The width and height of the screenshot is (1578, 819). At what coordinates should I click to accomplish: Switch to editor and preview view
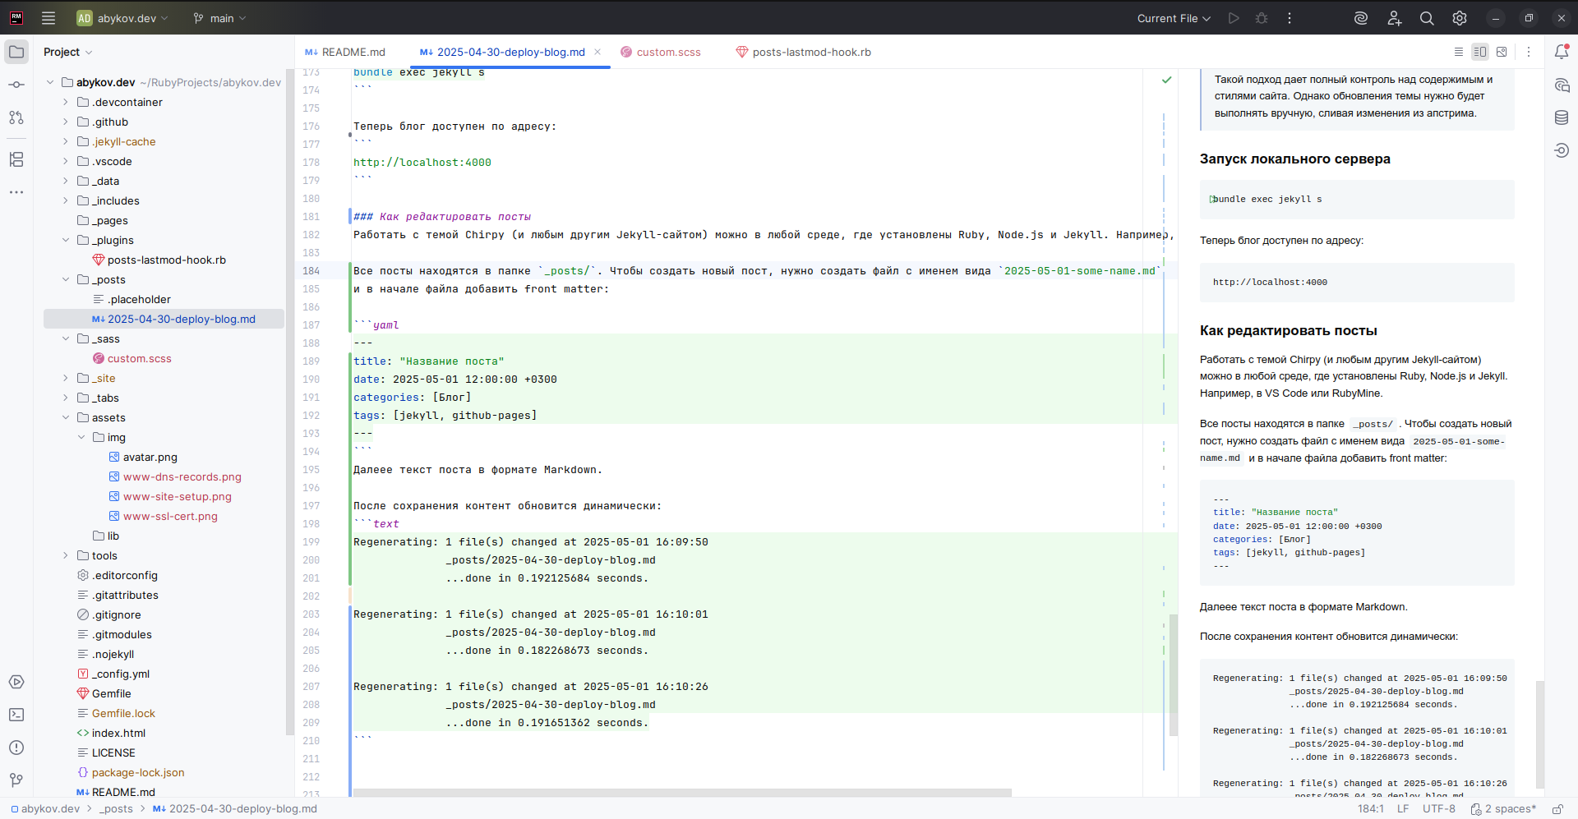tap(1480, 52)
